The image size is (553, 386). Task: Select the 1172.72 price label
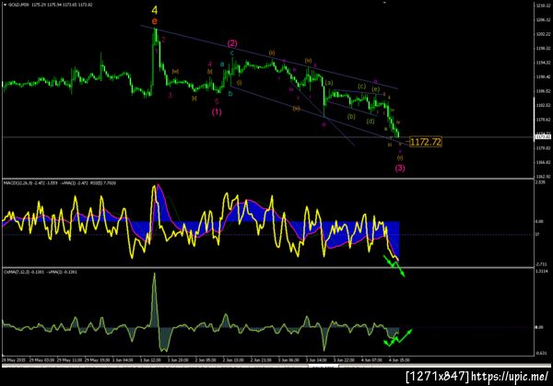(x=426, y=142)
